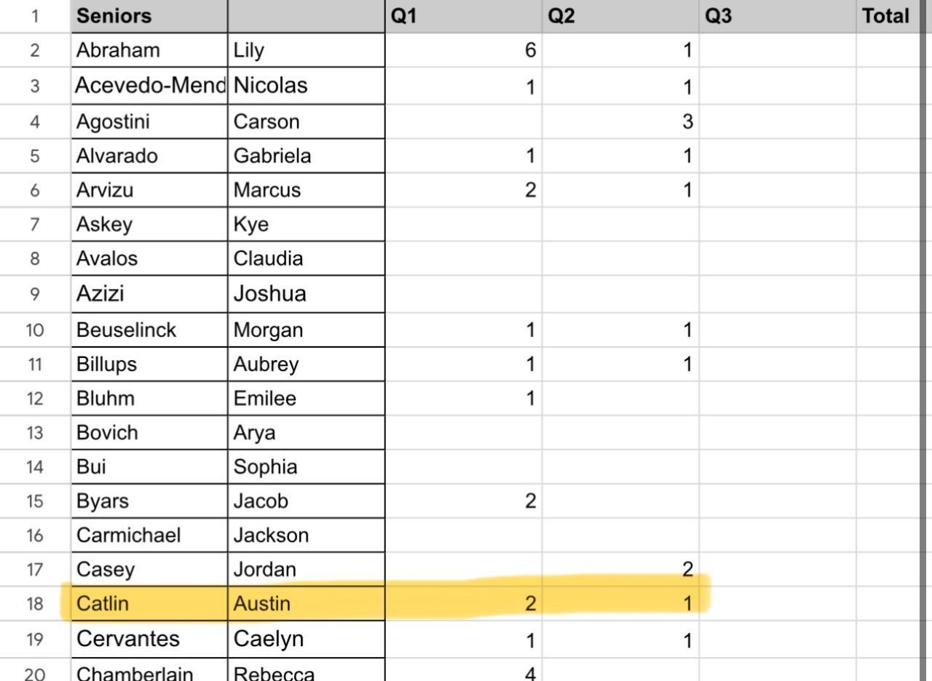
Task: Click Carson Agostini's Q2 value of 3
Action: tap(620, 122)
